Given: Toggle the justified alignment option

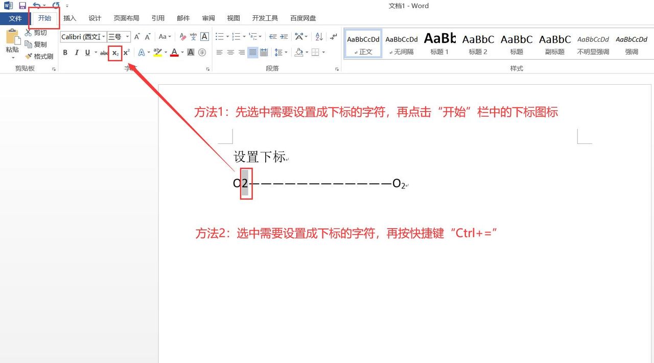Looking at the screenshot, I should pos(253,53).
